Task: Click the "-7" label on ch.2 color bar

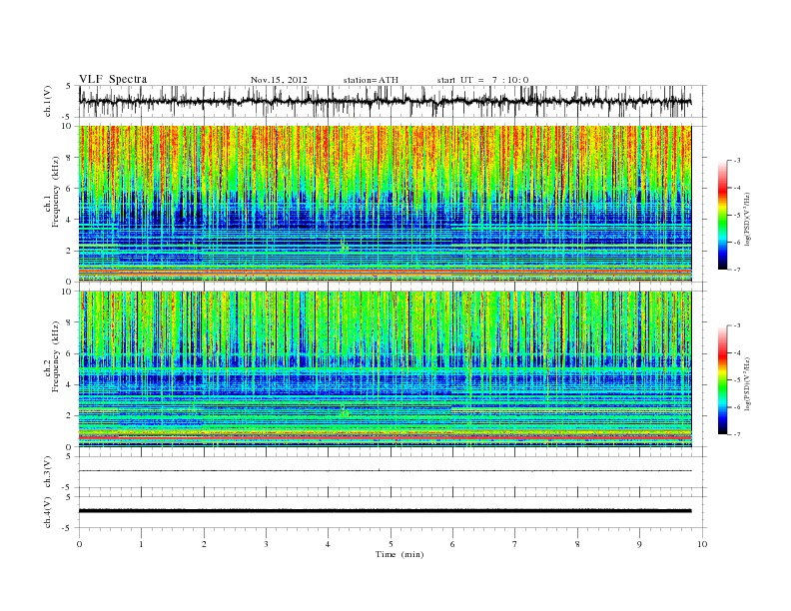Action: click(737, 434)
